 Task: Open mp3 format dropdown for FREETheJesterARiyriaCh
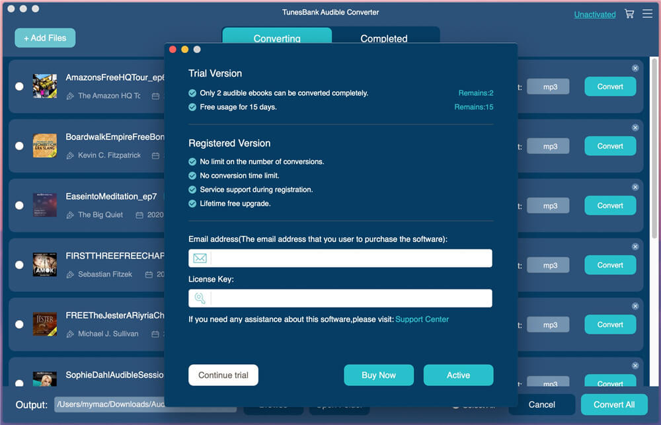click(x=548, y=325)
